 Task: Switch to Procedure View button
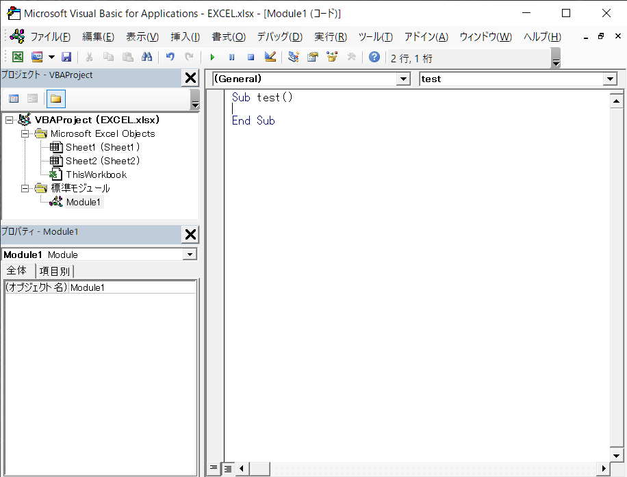tap(214, 468)
